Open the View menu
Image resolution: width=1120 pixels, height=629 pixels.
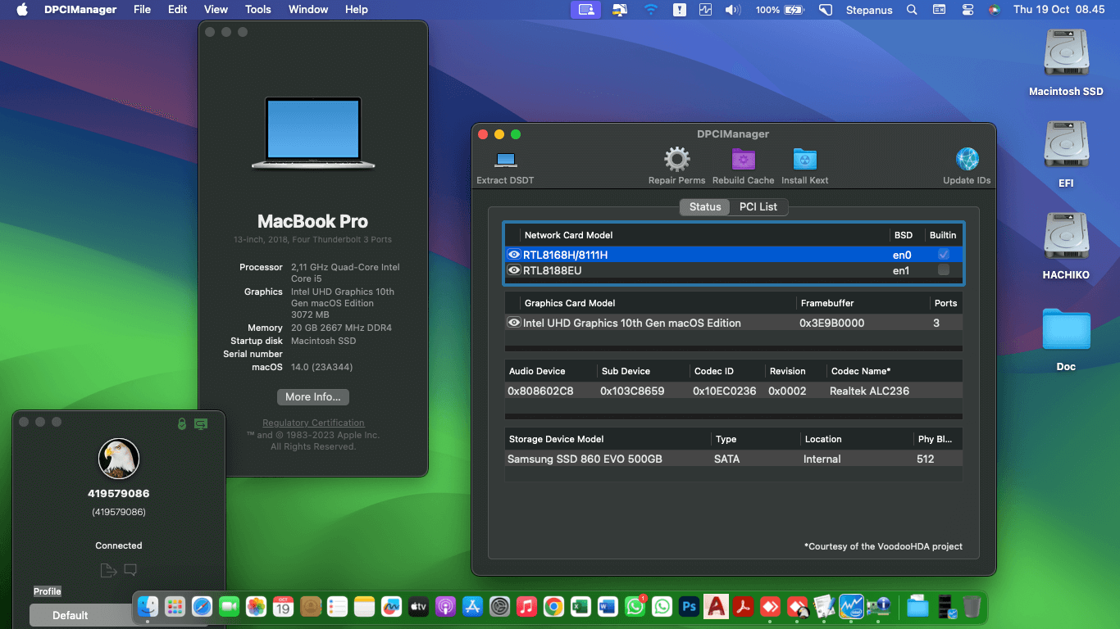216,10
